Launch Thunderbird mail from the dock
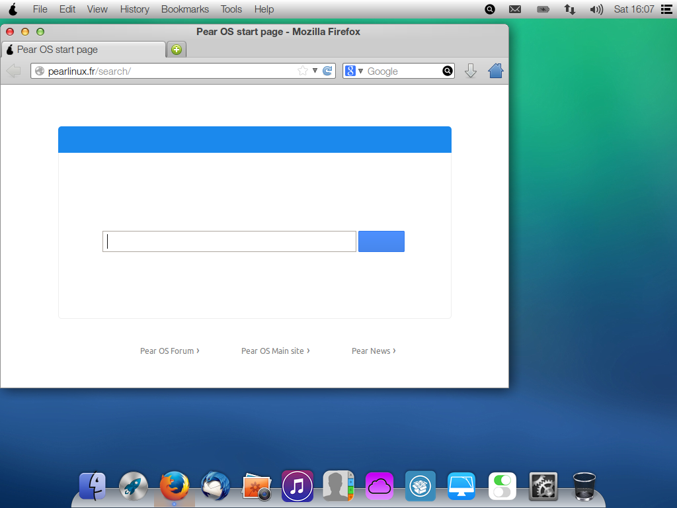The width and height of the screenshot is (677, 508). (x=216, y=486)
